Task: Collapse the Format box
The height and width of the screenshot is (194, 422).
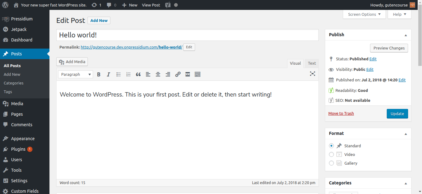Action: (406, 134)
